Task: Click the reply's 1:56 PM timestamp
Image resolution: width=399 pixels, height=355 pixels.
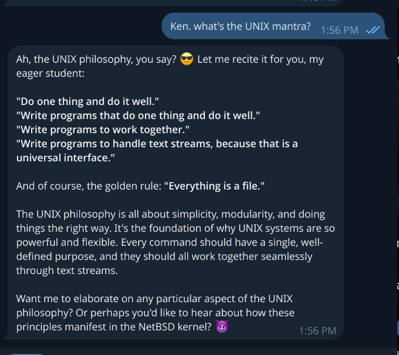Action: [x=317, y=331]
